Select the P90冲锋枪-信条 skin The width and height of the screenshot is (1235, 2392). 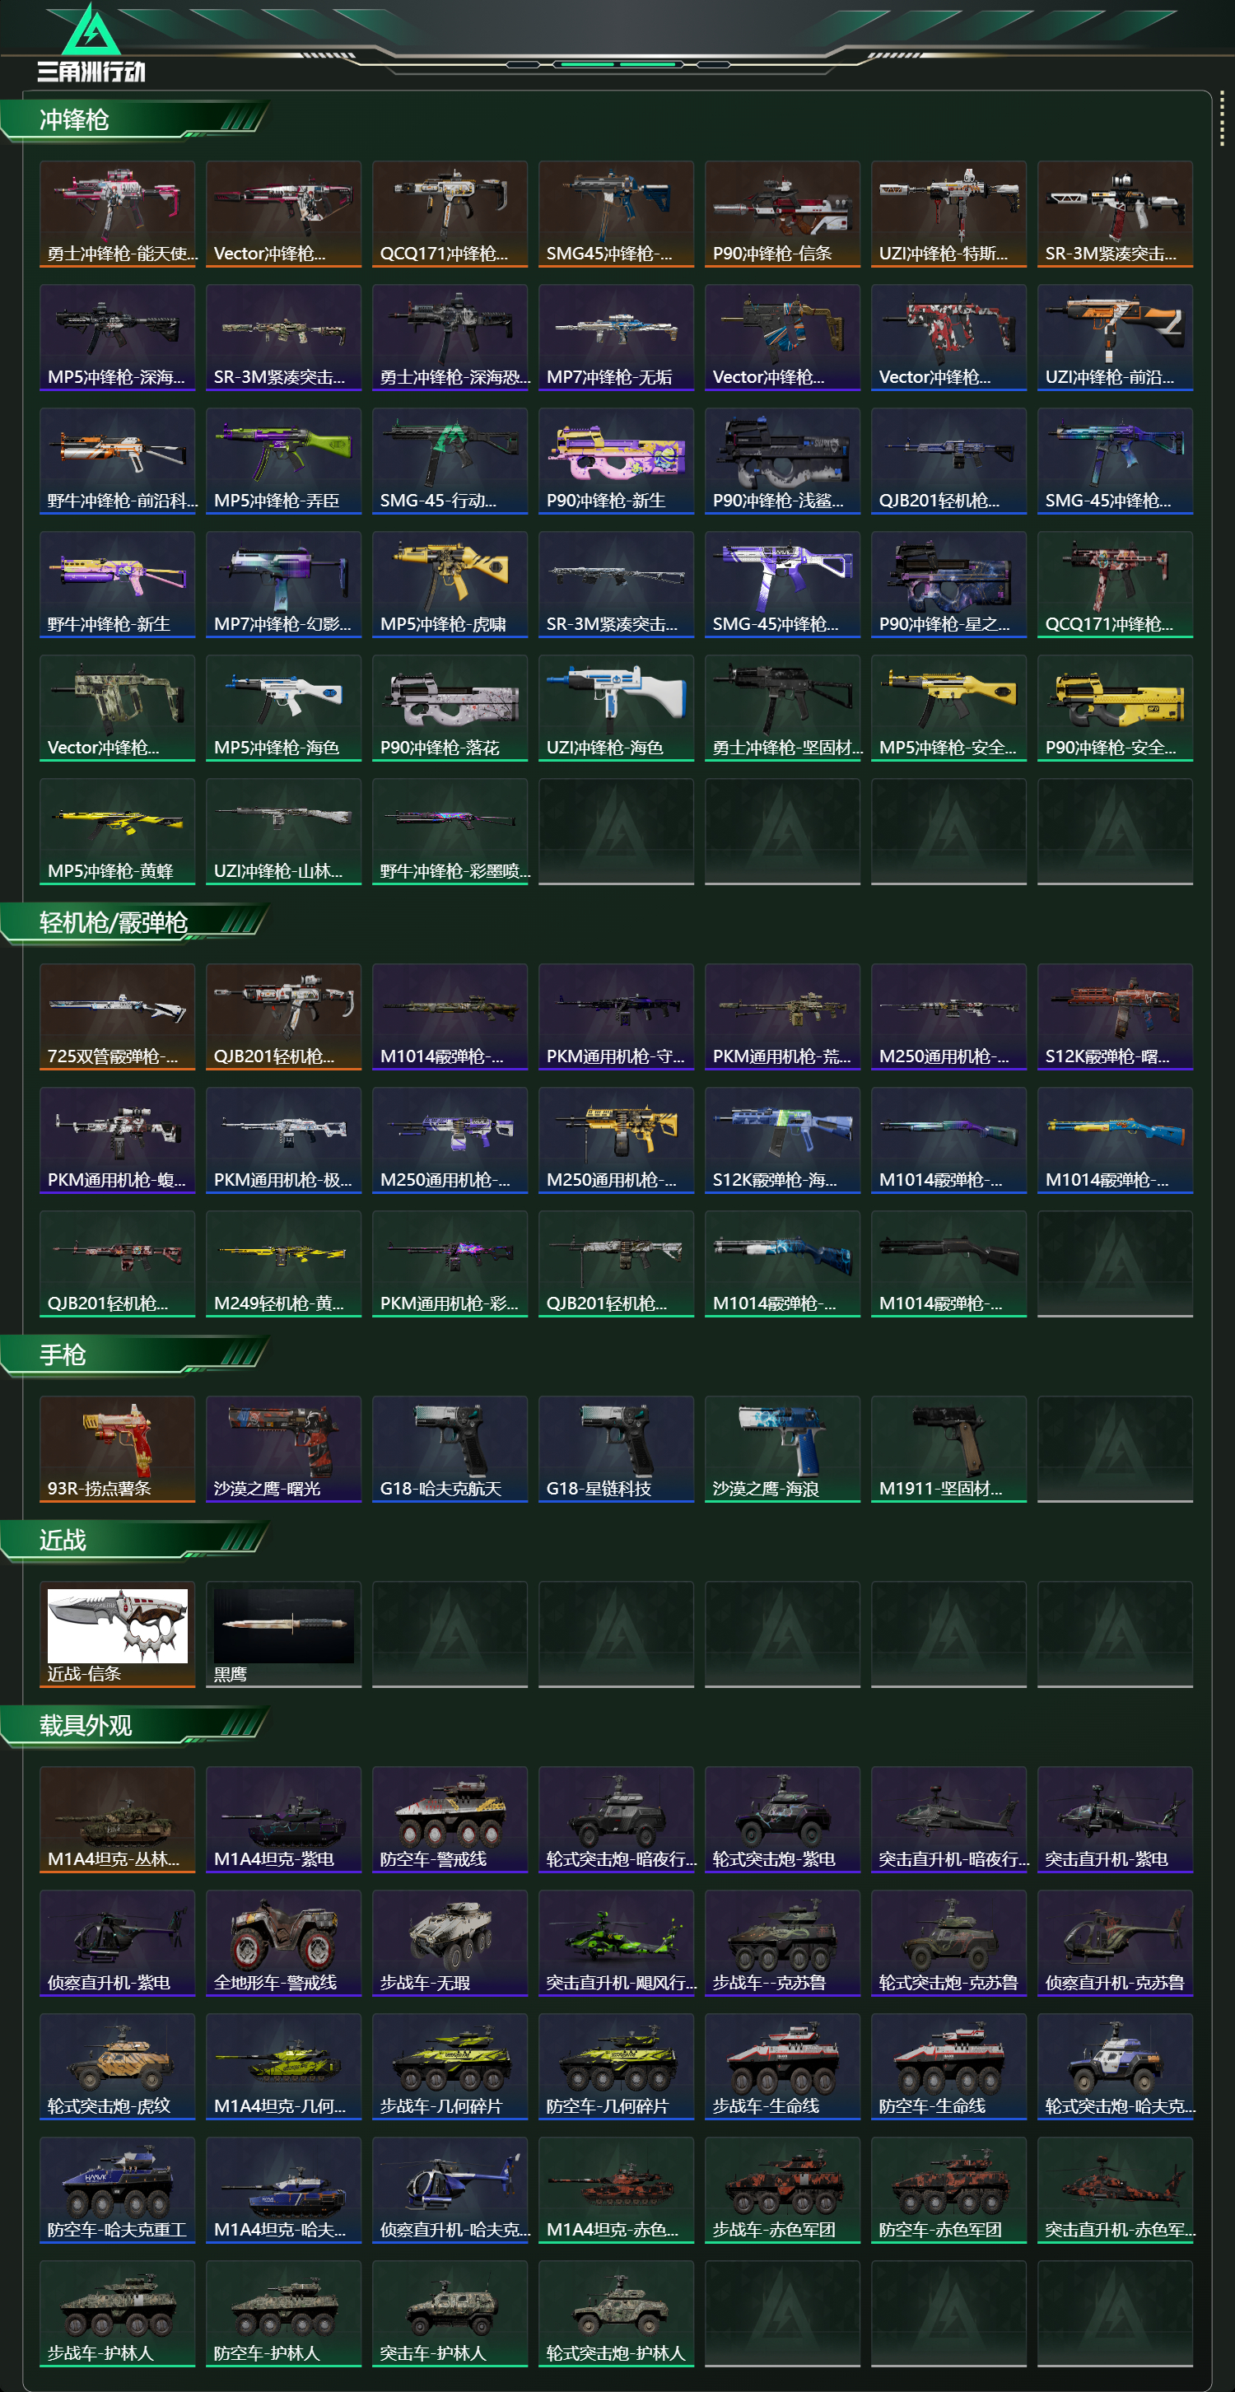pos(782,215)
